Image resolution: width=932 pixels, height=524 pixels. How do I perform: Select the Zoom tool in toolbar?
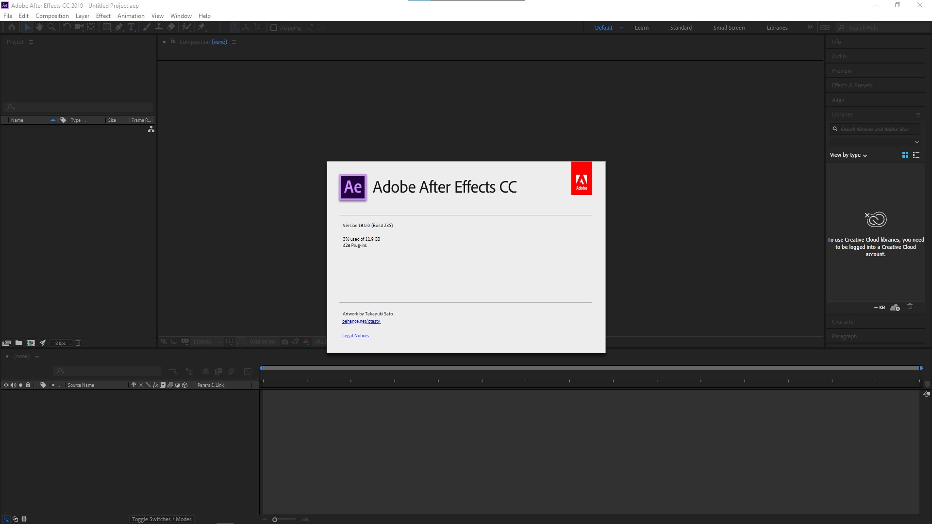point(51,27)
